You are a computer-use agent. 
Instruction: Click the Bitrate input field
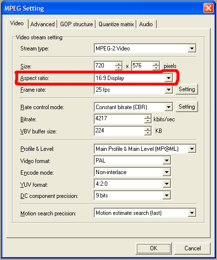[x=119, y=119]
